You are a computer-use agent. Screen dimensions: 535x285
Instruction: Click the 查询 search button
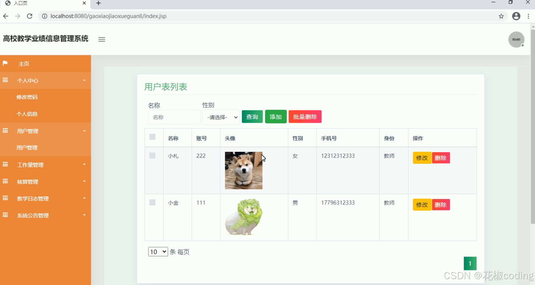pyautogui.click(x=252, y=116)
